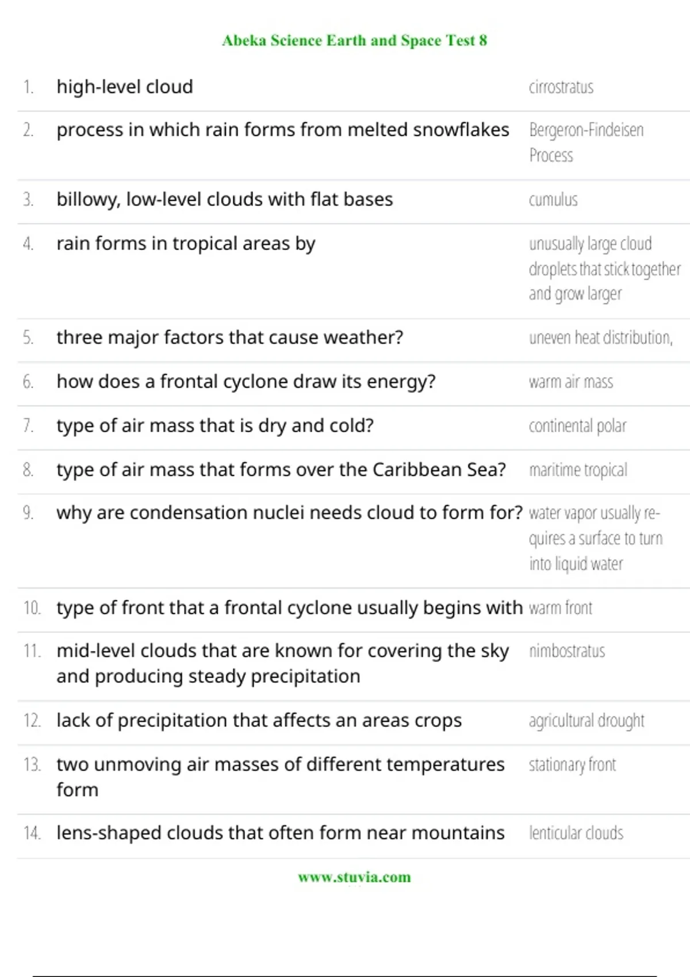Select the 'billowy, low-level clouds' question
The width and height of the screenshot is (690, 977).
tap(224, 199)
